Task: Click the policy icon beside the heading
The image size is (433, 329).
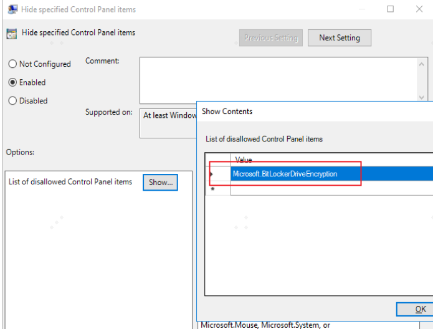Action: click(12, 34)
